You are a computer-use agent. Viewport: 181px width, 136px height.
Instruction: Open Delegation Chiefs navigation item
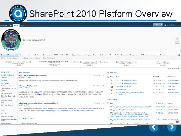[x=91, y=55]
